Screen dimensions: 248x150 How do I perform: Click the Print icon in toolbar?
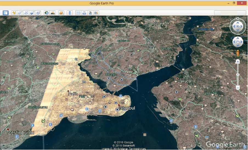coord(84,13)
